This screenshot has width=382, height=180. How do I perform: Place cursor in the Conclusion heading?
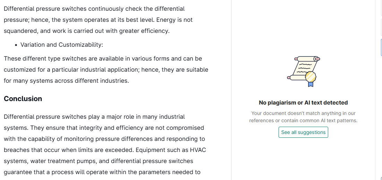23,99
